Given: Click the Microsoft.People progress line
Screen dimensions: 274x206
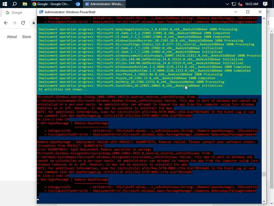Looking at the screenshot, I should pyautogui.click(x=127, y=78).
